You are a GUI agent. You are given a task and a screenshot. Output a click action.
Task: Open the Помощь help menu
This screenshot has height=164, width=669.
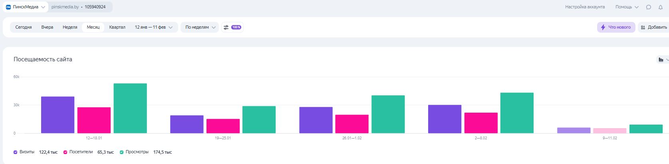tap(627, 7)
